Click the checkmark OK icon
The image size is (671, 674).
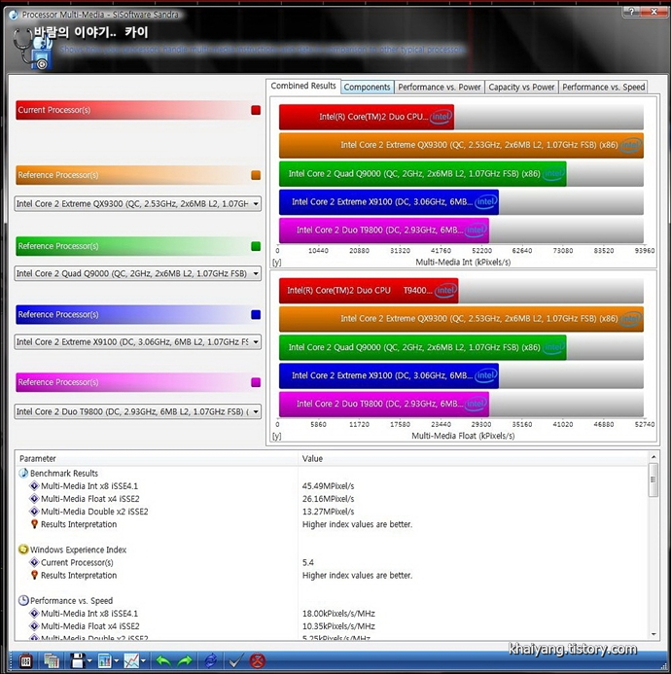click(235, 660)
